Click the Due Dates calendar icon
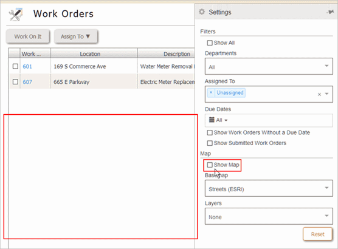This screenshot has height=249, width=338. (x=212, y=120)
